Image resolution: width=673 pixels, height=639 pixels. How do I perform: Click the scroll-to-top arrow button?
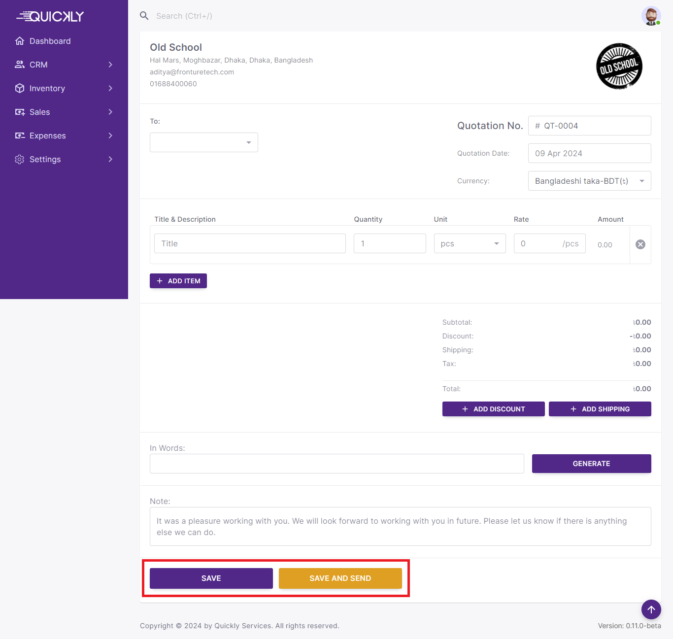pos(651,609)
